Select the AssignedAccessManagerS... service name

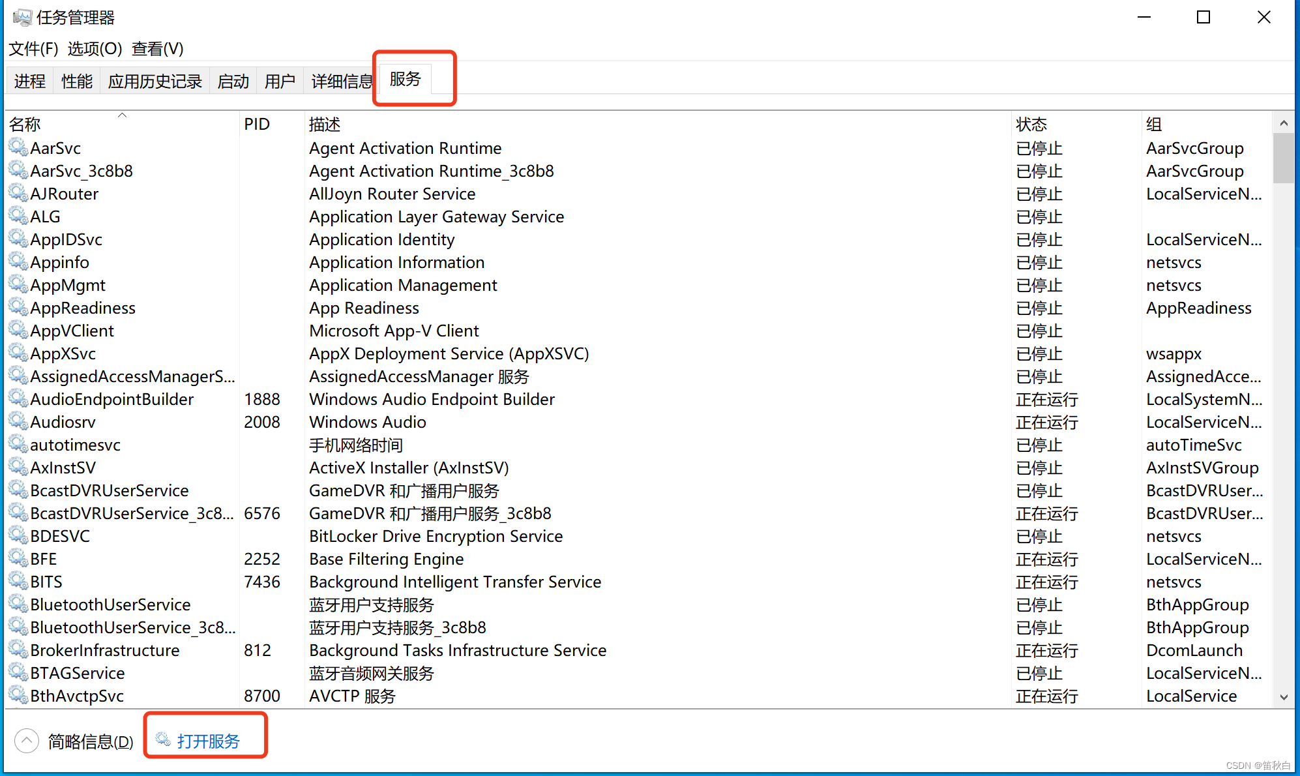[132, 376]
